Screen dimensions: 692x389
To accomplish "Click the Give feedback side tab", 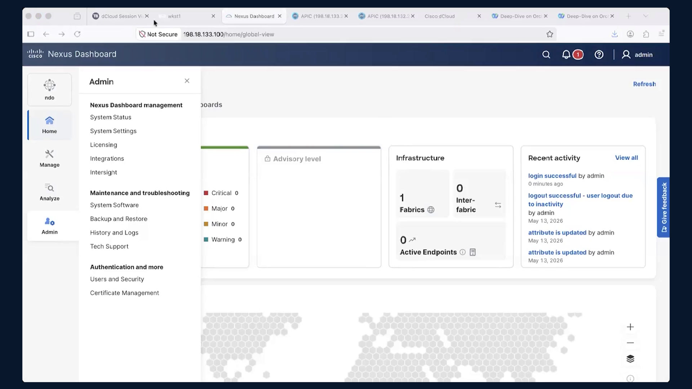I will pyautogui.click(x=663, y=207).
